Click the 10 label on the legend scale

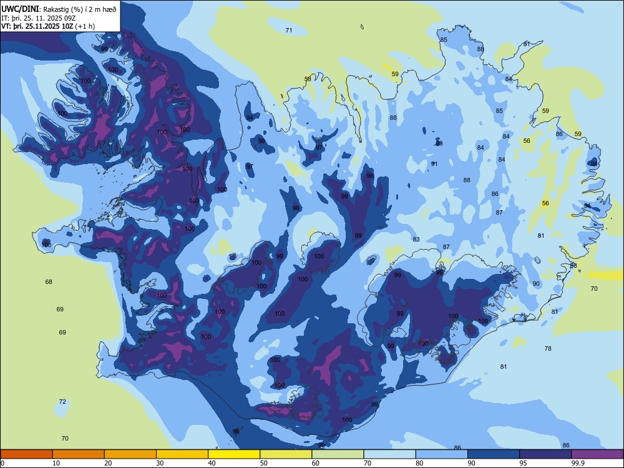click(x=56, y=463)
